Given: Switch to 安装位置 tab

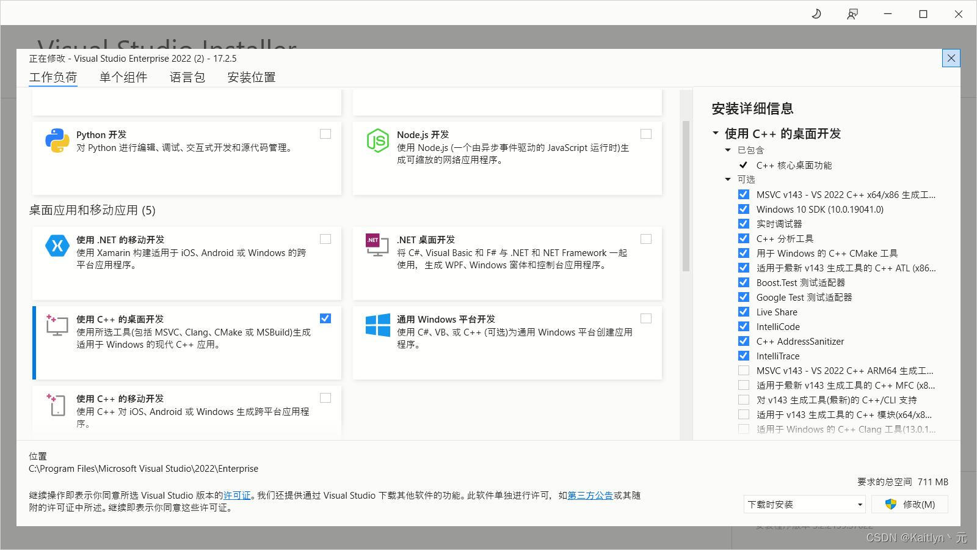Looking at the screenshot, I should coord(252,78).
